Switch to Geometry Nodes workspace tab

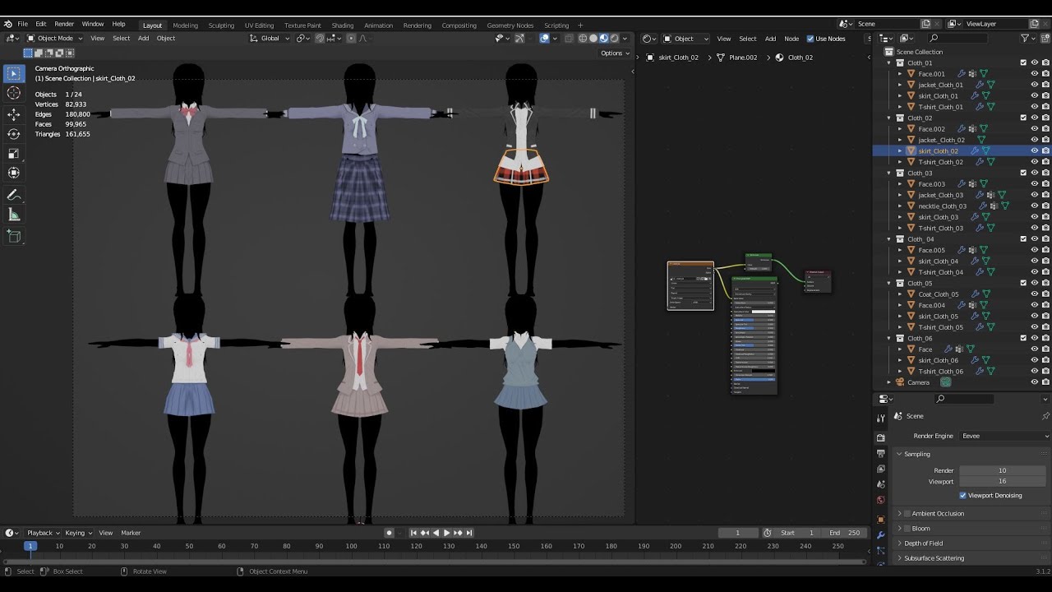510,25
